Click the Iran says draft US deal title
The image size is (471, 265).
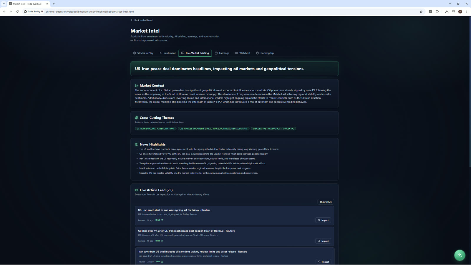pyautogui.click(x=193, y=252)
